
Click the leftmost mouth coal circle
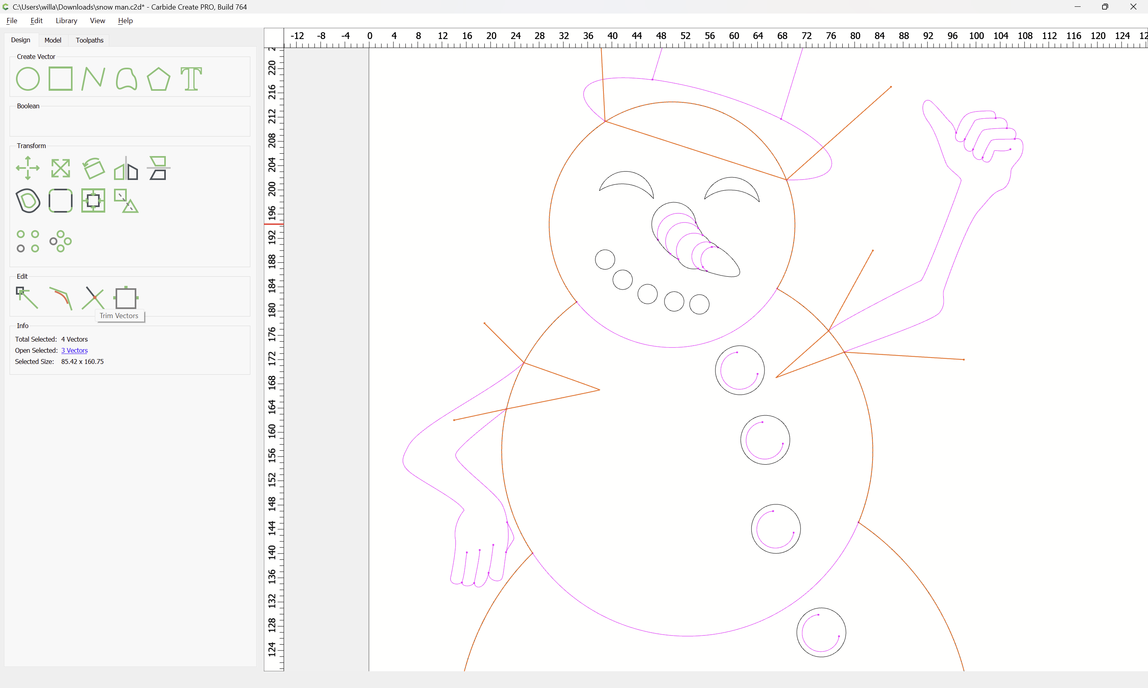click(x=605, y=260)
